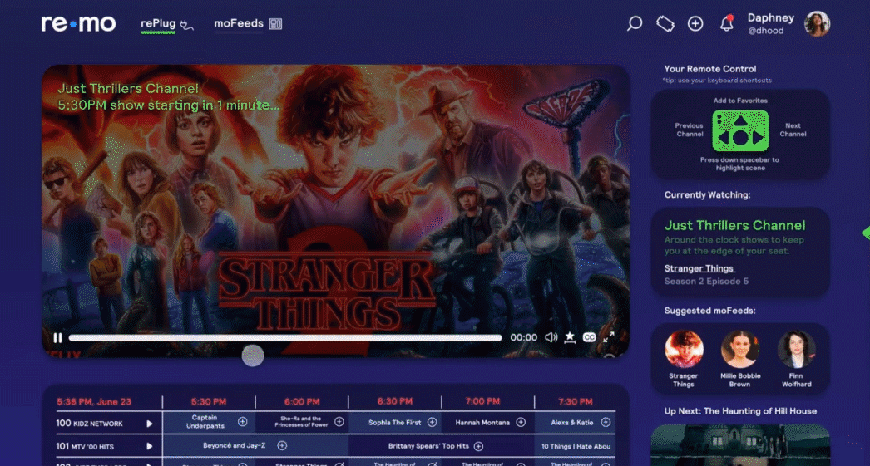Switch to the moFeeds tab
Image resolution: width=870 pixels, height=466 pixels.
pos(248,24)
